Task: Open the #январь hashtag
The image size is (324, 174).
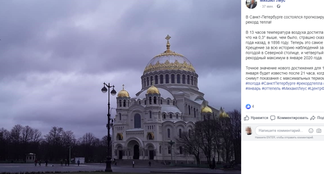Action: (253, 89)
